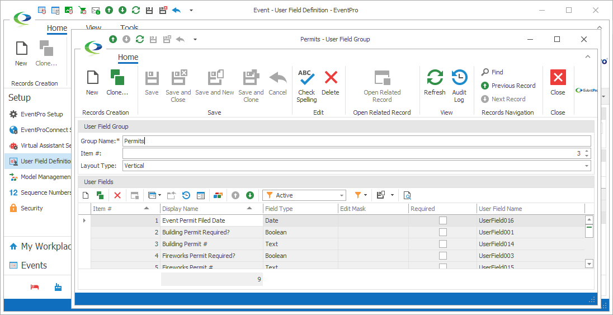Screen dimensions: 613x315
Task: Collapse the Permits window ribbon
Action: (587, 57)
